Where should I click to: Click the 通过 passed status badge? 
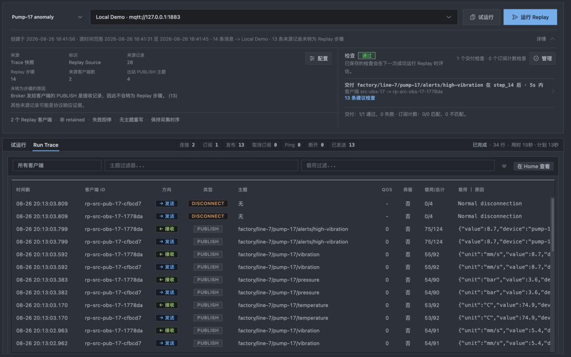[367, 56]
